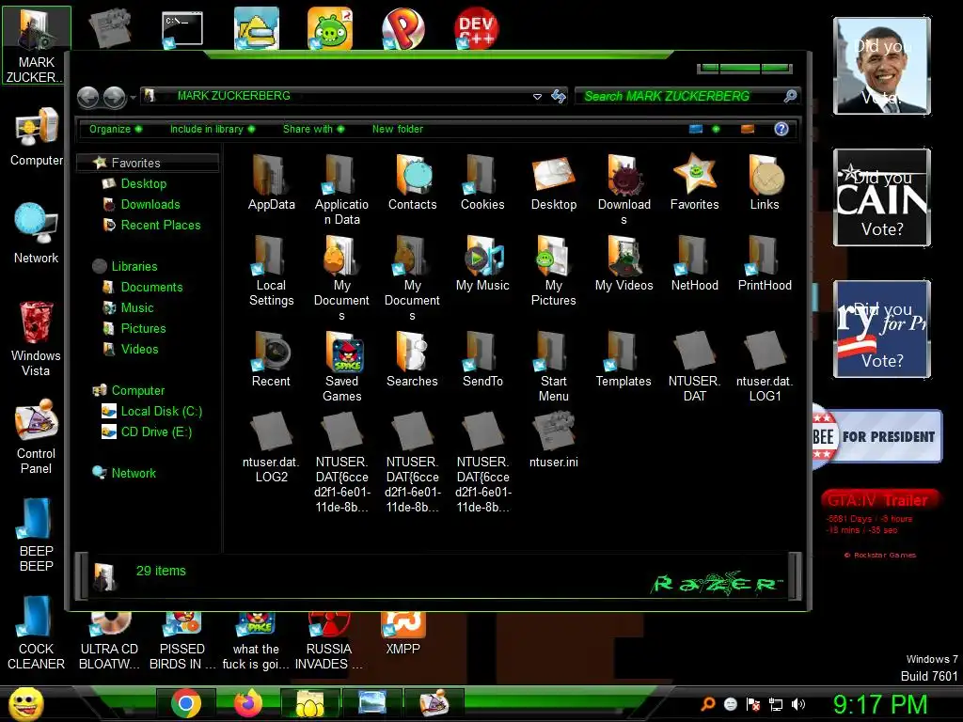Open the Favorites star folder

(x=694, y=182)
